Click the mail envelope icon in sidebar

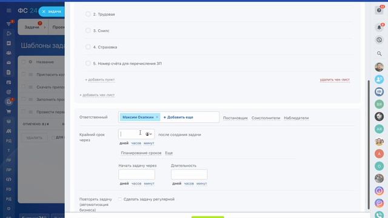click(8, 63)
